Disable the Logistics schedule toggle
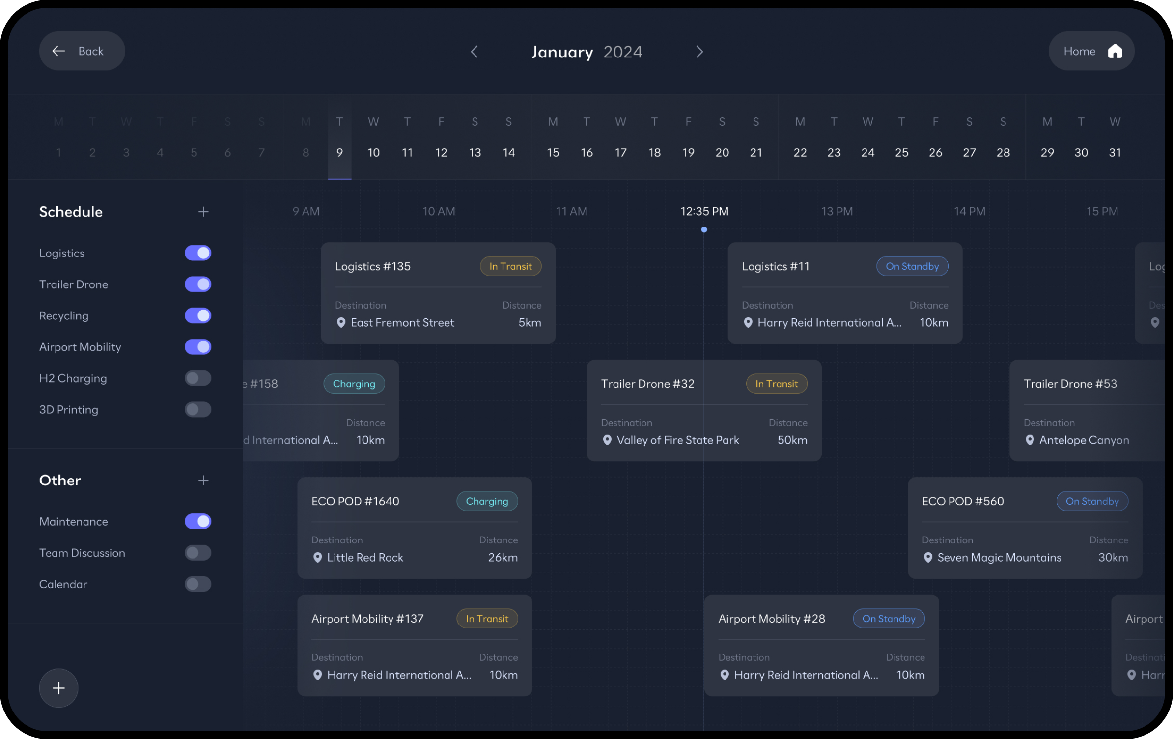 (x=198, y=253)
